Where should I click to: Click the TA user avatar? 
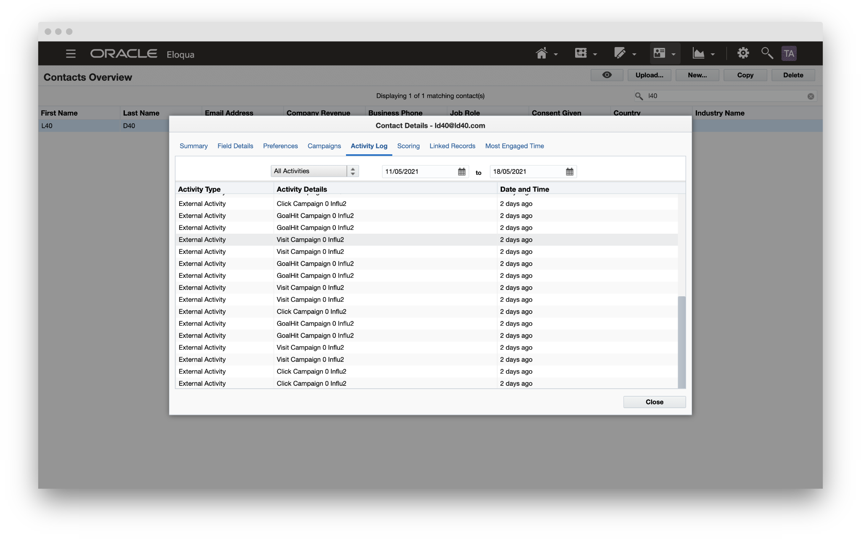(x=789, y=53)
